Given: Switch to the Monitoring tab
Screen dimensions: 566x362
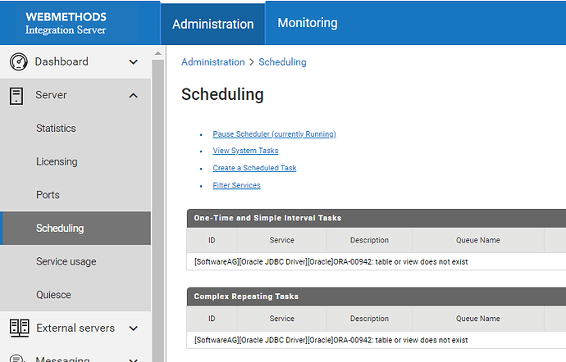Looking at the screenshot, I should pos(307,23).
